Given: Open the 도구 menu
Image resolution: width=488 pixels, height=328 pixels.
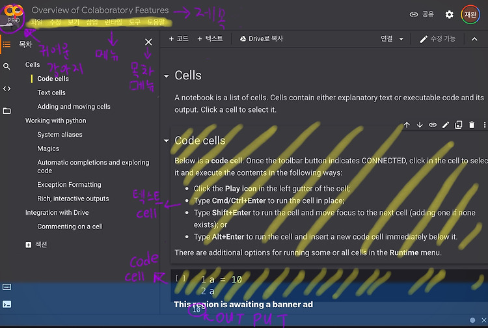Looking at the screenshot, I should [135, 22].
